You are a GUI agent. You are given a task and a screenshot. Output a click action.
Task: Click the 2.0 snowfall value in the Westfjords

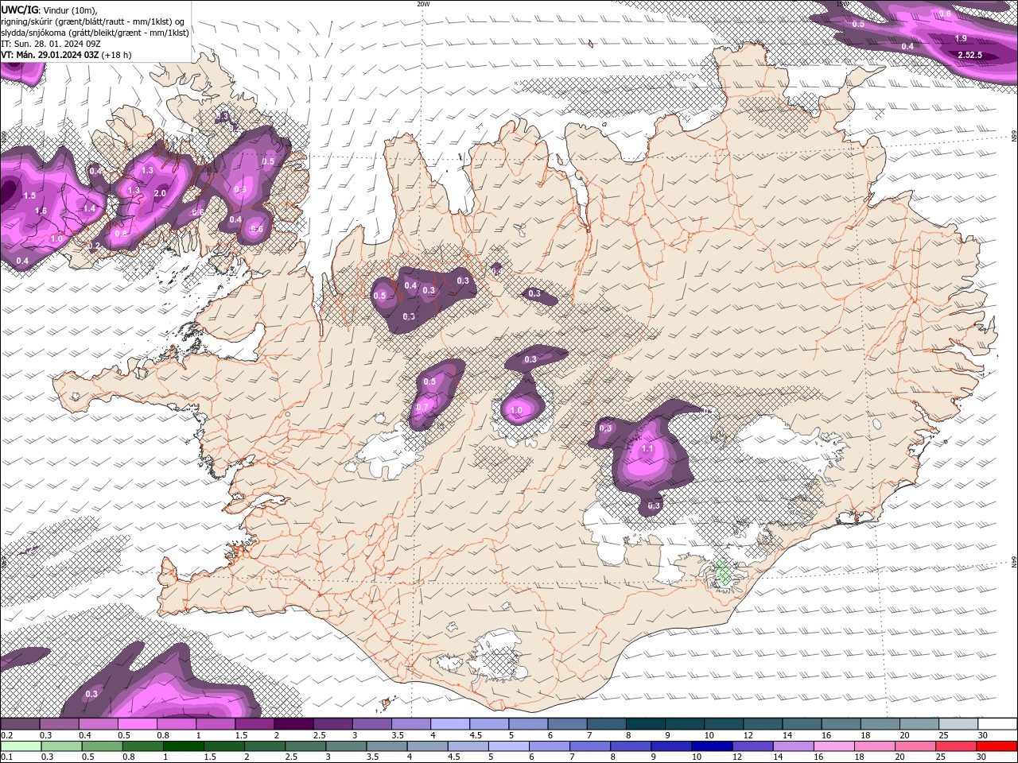click(159, 193)
